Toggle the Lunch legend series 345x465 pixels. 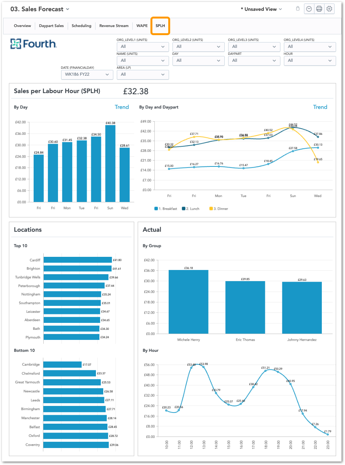pyautogui.click(x=191, y=209)
